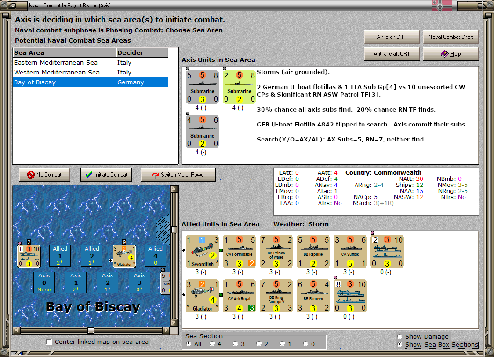
Task: Click the Allied 4 sea box on map
Action: [155, 256]
